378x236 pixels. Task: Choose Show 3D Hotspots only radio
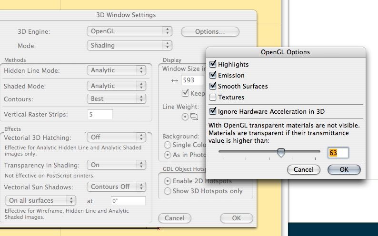167,191
